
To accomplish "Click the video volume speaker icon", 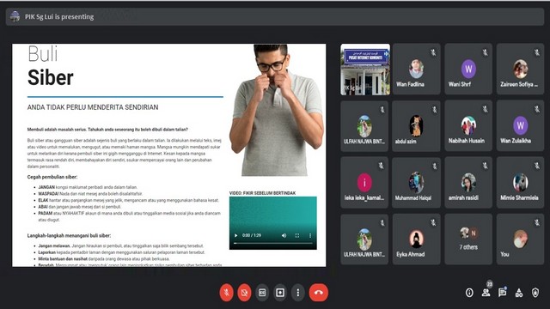I will pyautogui.click(x=284, y=235).
